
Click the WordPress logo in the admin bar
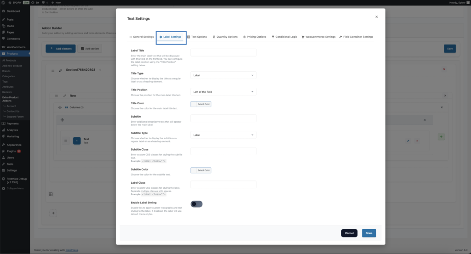tap(3, 2)
